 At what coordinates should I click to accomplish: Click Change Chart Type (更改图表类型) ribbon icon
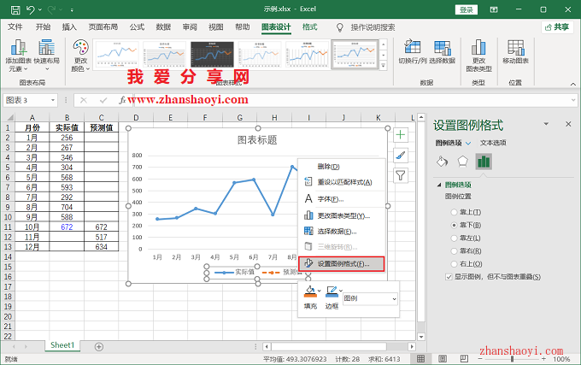coord(478,47)
